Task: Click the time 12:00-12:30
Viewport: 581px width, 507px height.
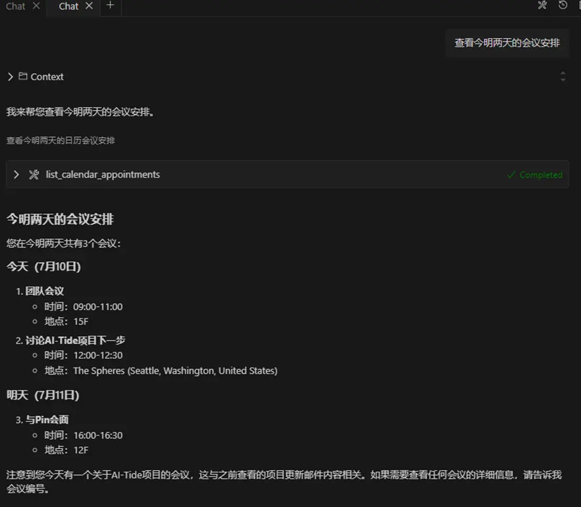Action: [98, 355]
